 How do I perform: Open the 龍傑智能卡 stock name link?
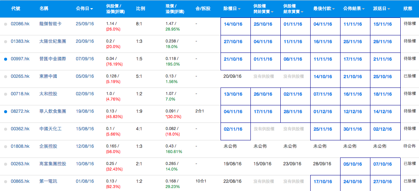(50, 24)
